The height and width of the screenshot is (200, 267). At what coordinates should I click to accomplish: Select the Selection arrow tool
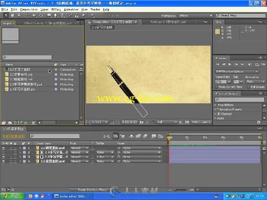pos(6,16)
